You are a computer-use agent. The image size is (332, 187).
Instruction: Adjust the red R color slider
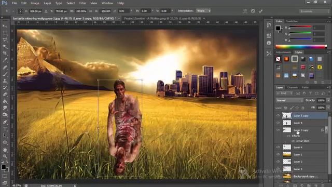pos(300,27)
